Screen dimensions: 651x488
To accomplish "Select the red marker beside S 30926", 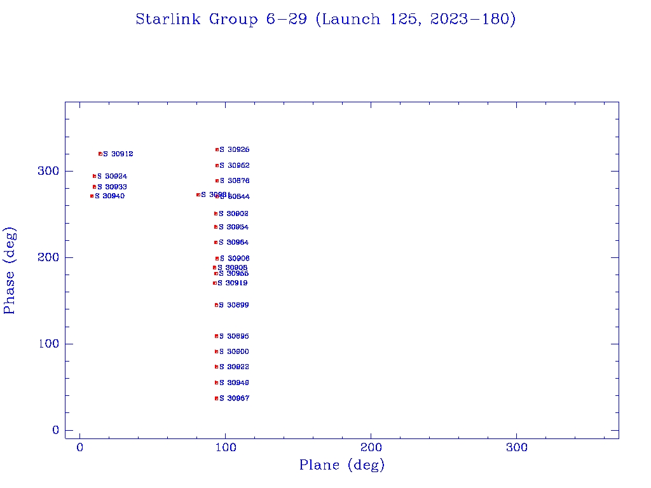I will click(x=217, y=150).
